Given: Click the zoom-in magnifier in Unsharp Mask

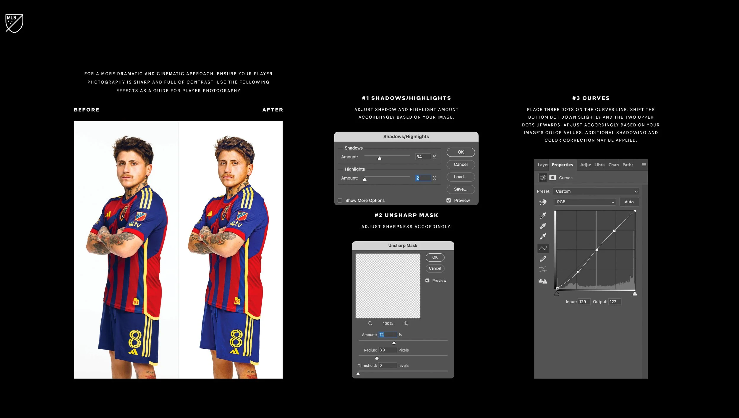Looking at the screenshot, I should pos(406,323).
